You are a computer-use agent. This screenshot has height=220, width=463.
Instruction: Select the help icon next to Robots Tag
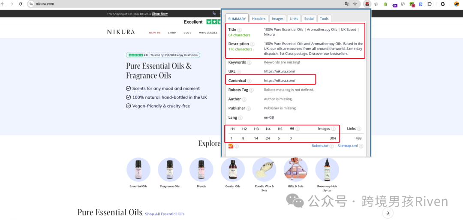[x=251, y=90]
